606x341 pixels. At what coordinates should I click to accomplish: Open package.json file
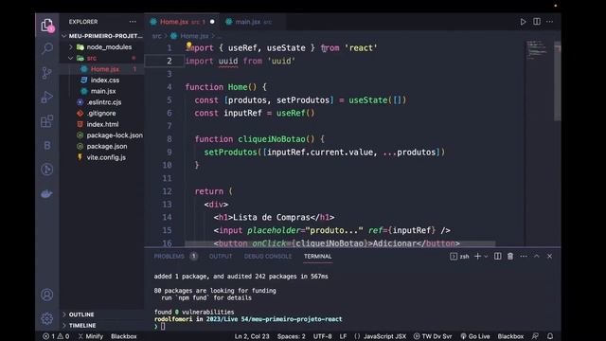click(107, 147)
